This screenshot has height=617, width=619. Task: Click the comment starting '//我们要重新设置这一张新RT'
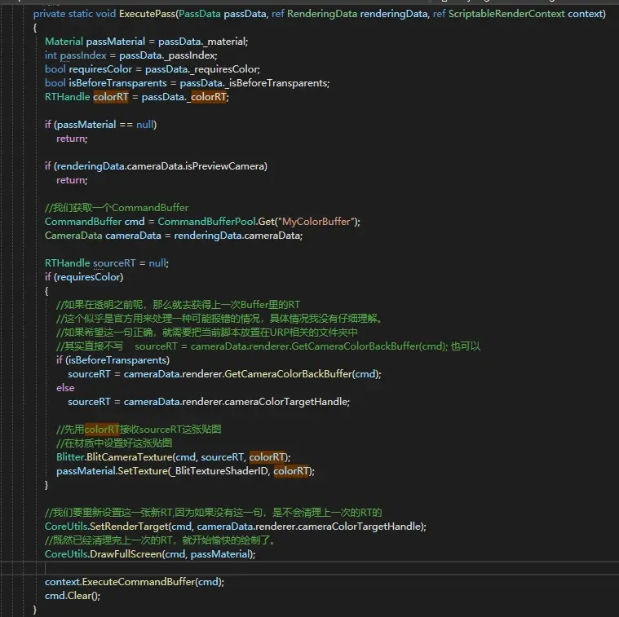pos(213,513)
